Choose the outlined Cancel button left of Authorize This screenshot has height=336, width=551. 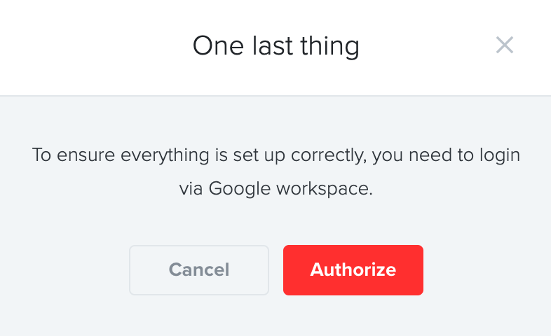pos(199,270)
